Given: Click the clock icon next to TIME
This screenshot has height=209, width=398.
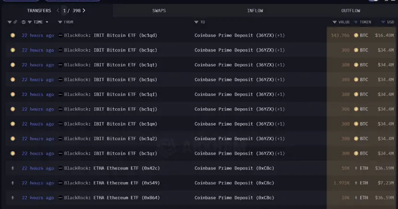Looking at the screenshot, I should [x=24, y=22].
